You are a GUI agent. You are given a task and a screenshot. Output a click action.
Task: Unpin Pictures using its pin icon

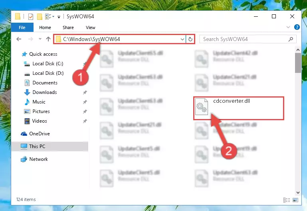(85, 111)
